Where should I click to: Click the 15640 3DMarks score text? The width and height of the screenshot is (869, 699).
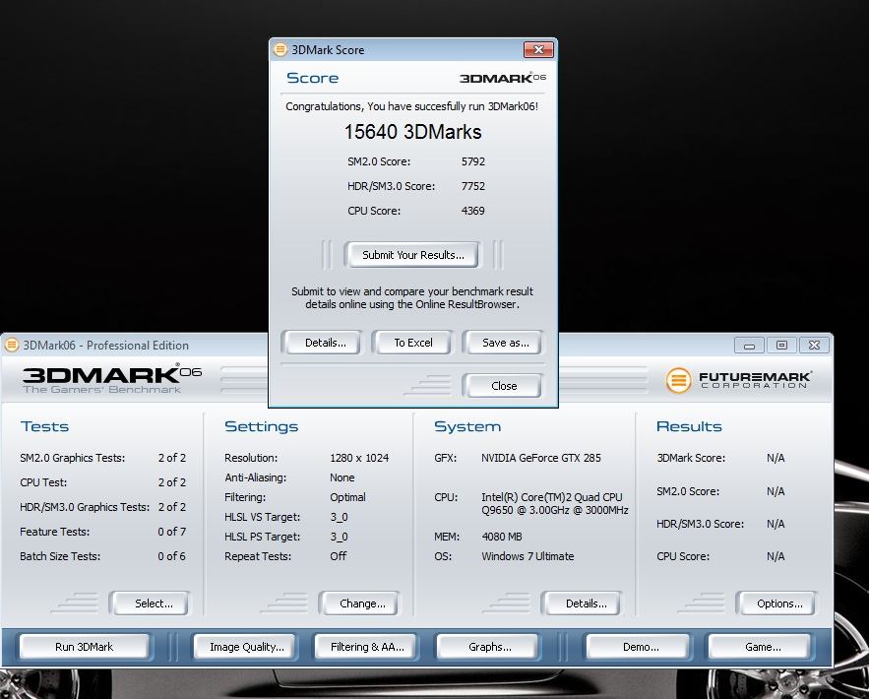(413, 132)
